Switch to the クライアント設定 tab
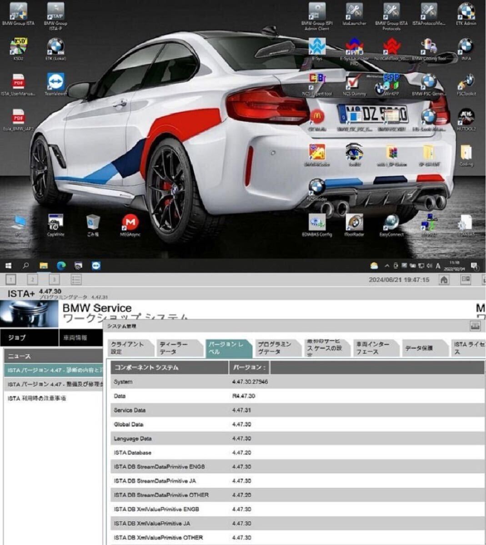The height and width of the screenshot is (545, 486). (x=130, y=348)
